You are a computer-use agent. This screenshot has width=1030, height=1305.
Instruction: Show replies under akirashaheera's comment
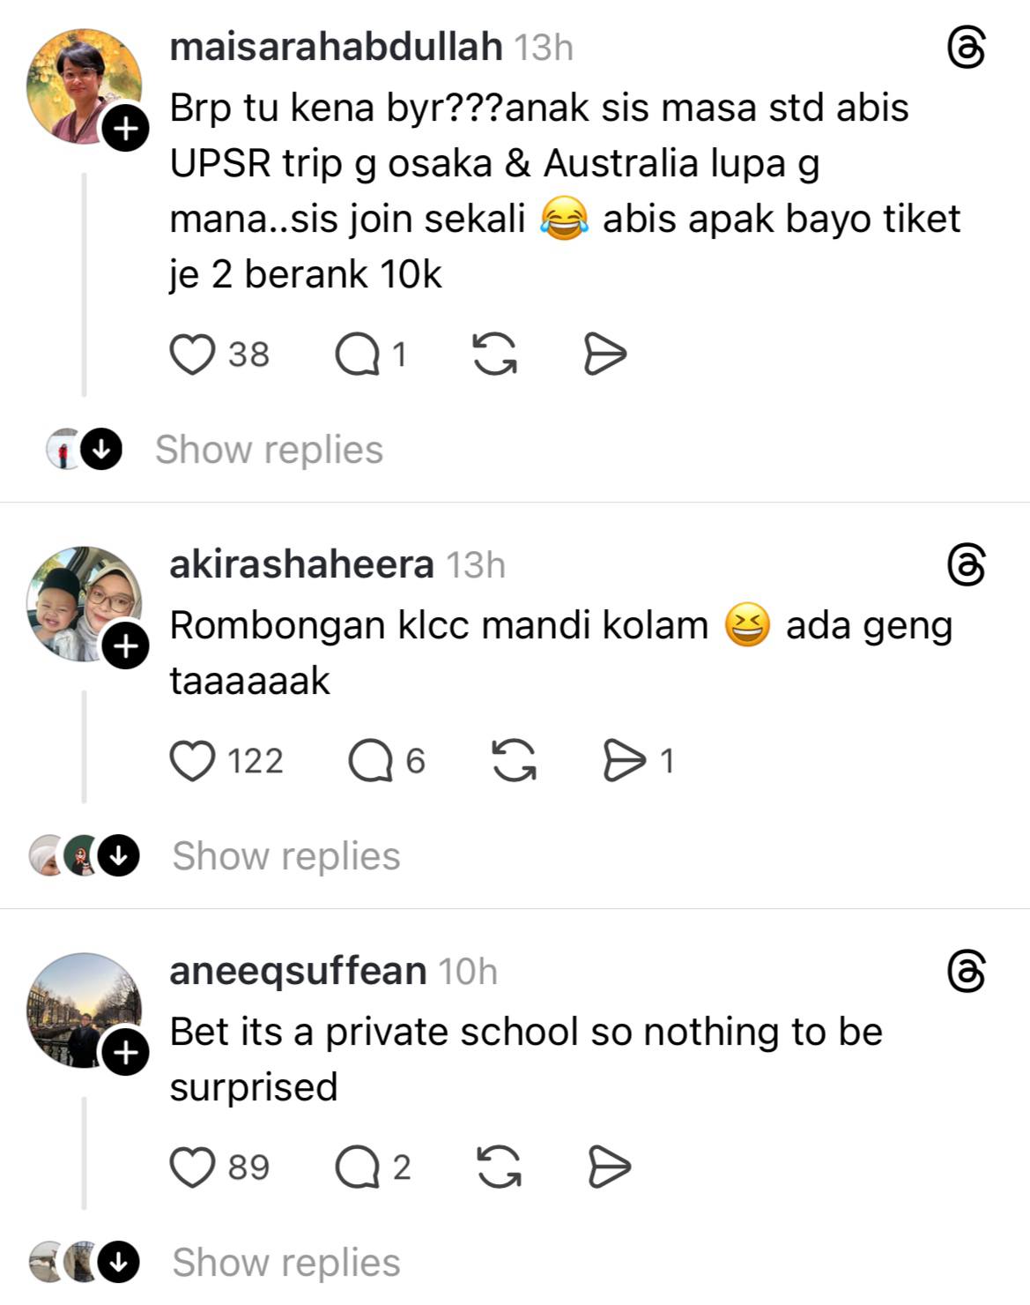click(x=285, y=856)
